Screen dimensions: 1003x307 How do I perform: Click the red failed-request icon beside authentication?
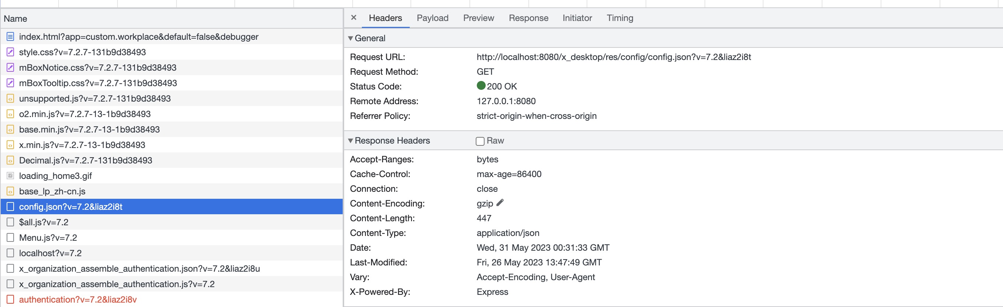click(x=11, y=300)
